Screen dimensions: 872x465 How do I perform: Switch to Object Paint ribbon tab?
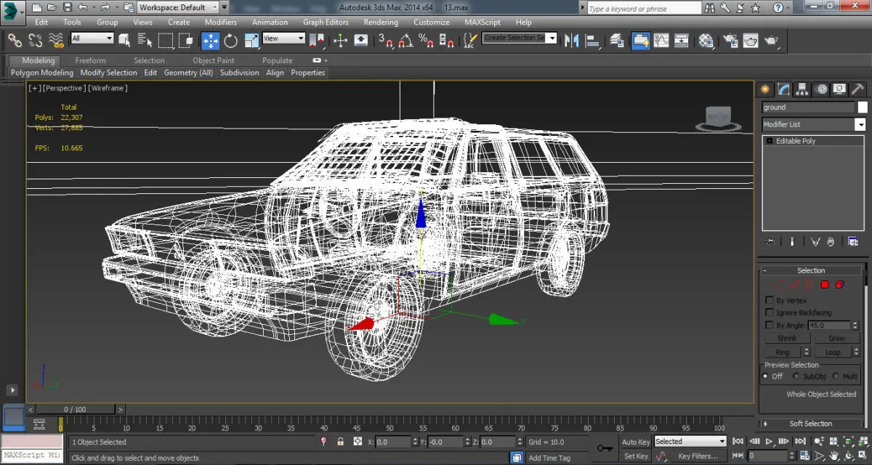(214, 60)
